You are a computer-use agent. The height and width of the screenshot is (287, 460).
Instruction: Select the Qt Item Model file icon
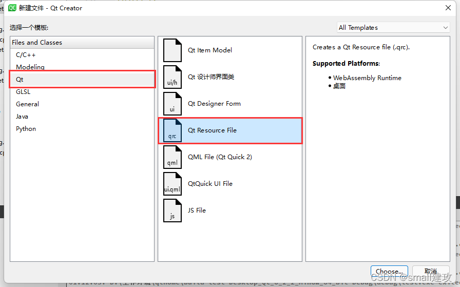point(172,50)
